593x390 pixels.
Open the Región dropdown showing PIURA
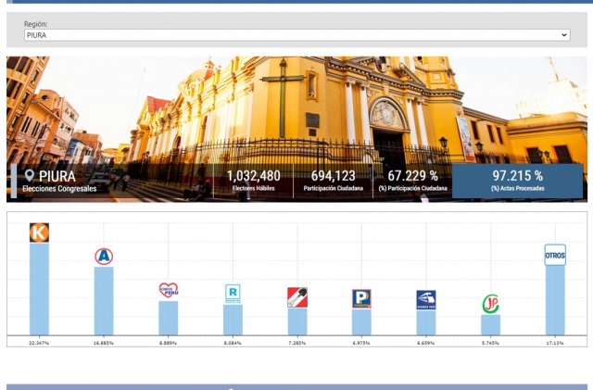click(x=296, y=35)
